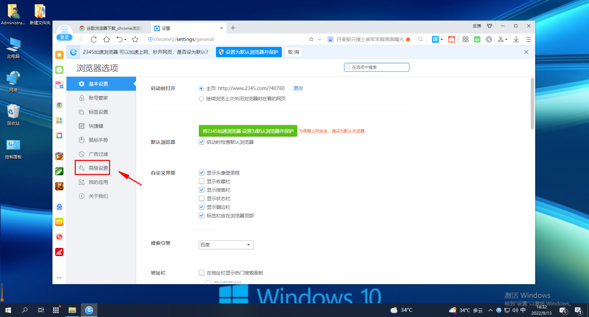This screenshot has height=317, width=589.
Task: Select continue browsing last session radio
Action: tap(201, 99)
